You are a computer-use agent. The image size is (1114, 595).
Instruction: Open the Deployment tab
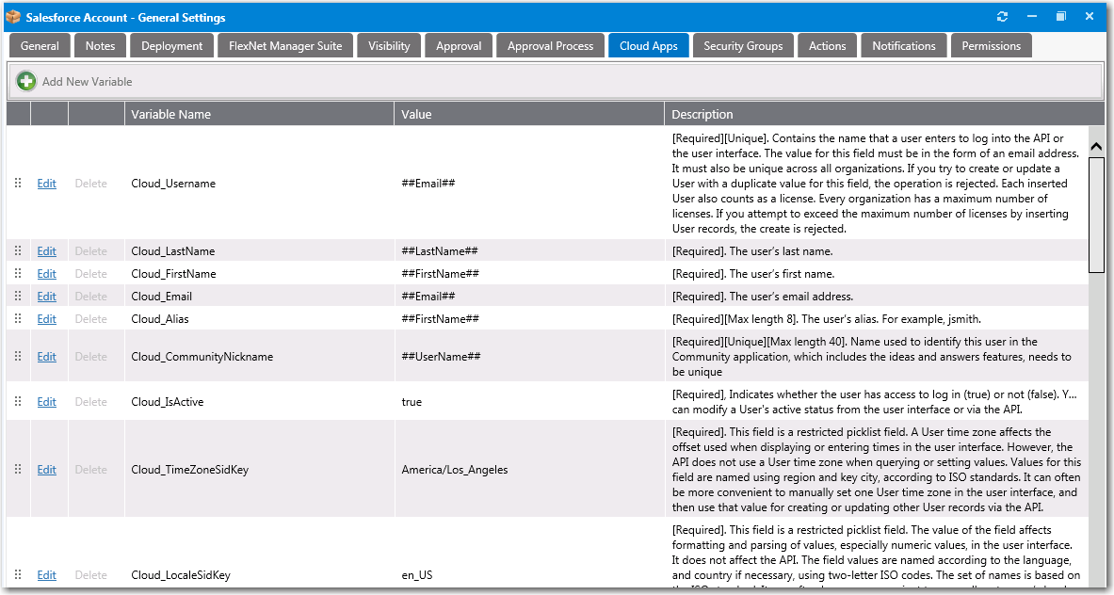171,44
